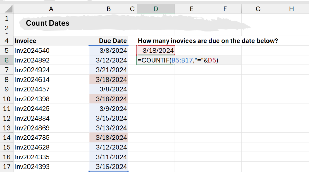Click due date 3/11/2024
This screenshot has height=172, width=309.
[x=108, y=157]
